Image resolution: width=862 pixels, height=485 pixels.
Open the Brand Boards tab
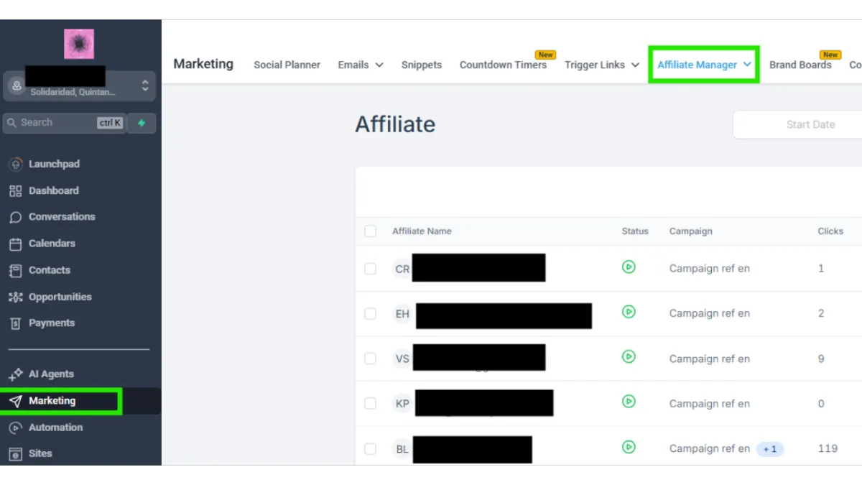(800, 65)
